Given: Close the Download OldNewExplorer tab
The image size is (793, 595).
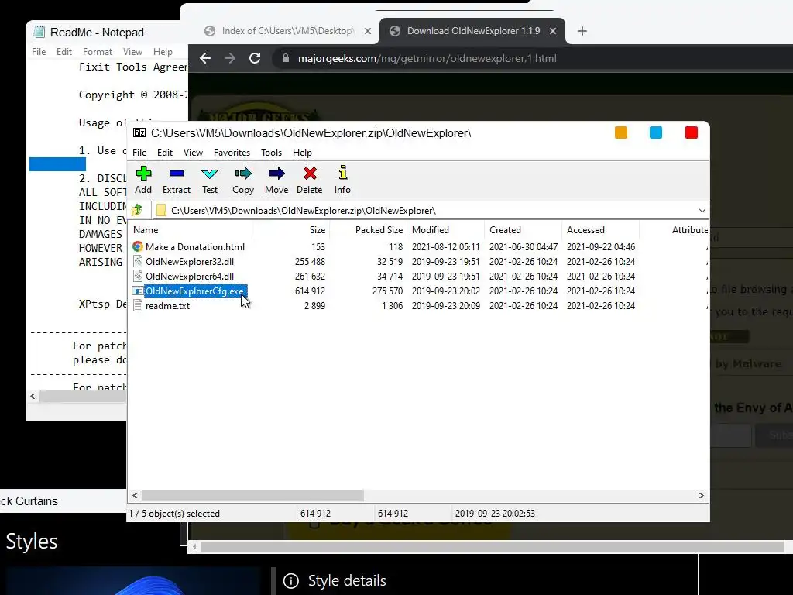Looking at the screenshot, I should tap(553, 31).
